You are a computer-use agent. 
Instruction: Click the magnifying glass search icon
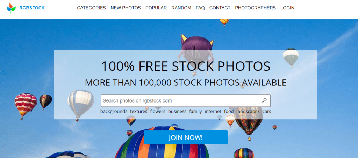tap(264, 100)
